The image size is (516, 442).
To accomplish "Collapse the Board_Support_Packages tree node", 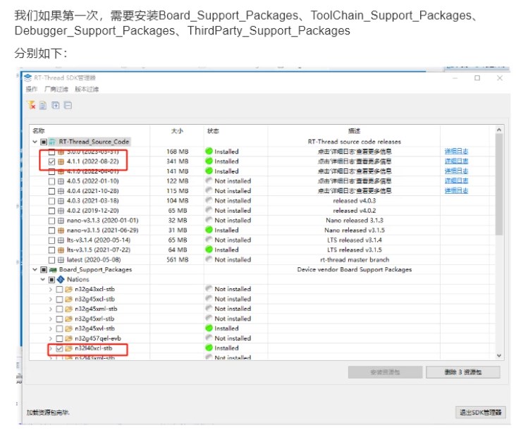I will [x=35, y=269].
